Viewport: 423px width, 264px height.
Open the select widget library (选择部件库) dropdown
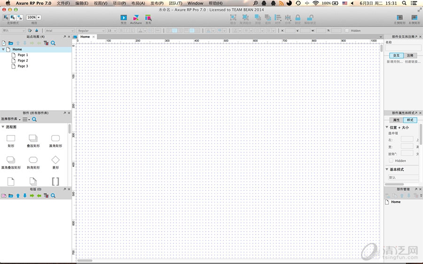click(11, 120)
